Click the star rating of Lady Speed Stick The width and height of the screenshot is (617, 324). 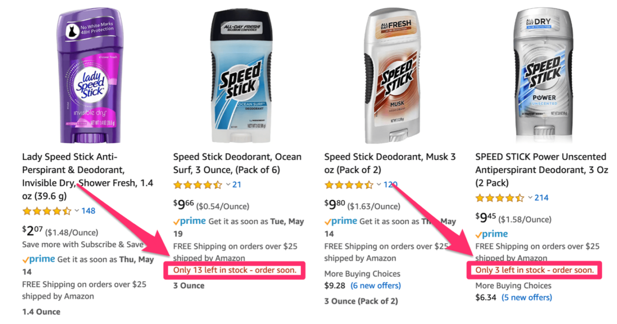(x=47, y=211)
